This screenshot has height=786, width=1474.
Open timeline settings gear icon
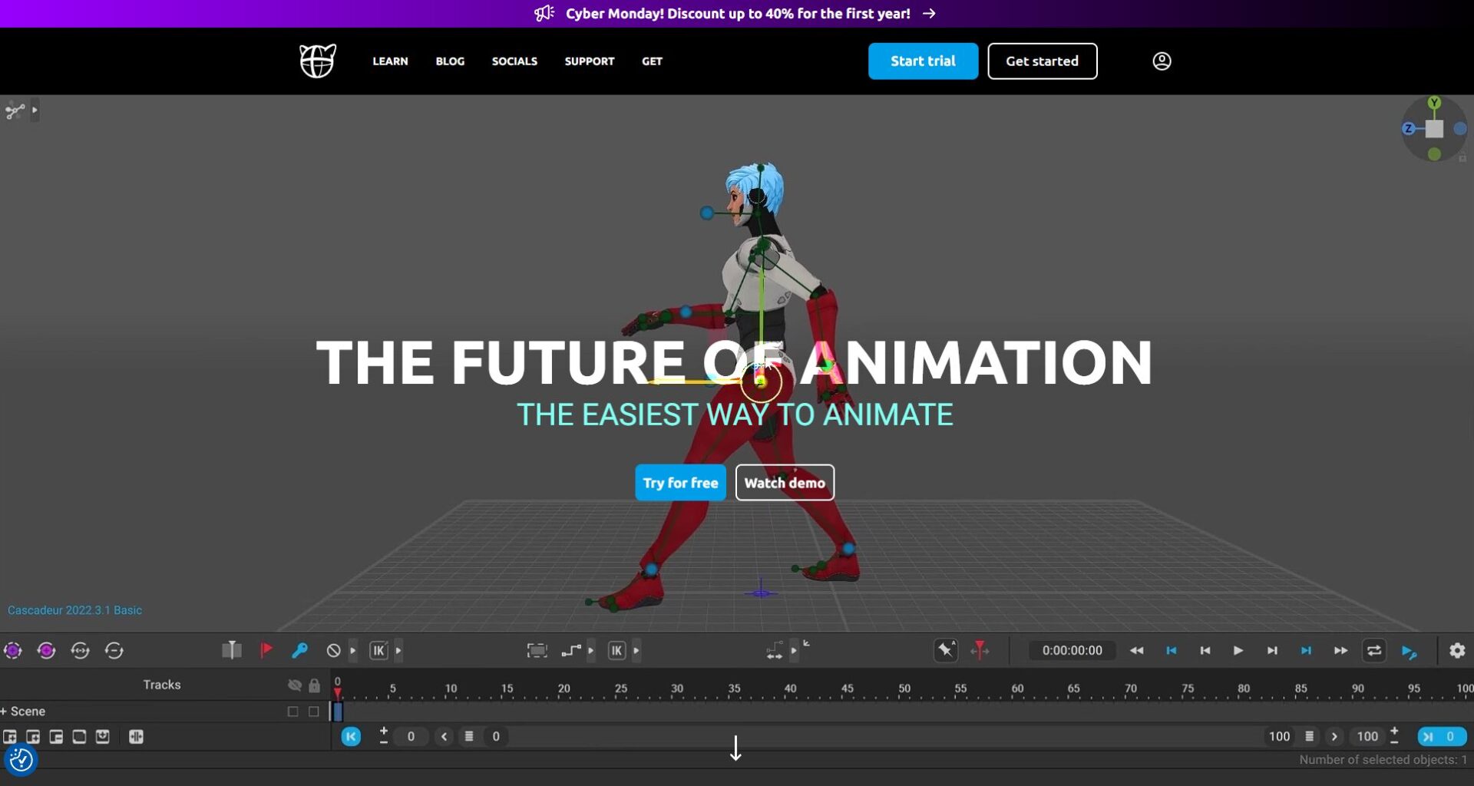point(1456,650)
